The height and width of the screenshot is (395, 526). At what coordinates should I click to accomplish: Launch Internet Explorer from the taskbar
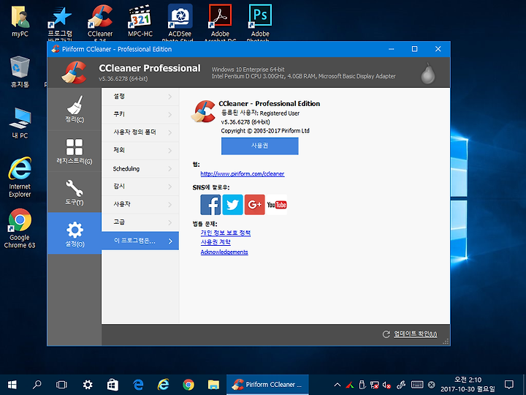tap(163, 385)
